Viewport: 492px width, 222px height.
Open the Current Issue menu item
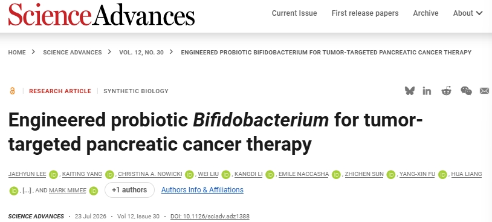[x=294, y=13]
